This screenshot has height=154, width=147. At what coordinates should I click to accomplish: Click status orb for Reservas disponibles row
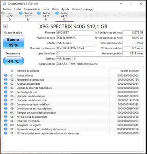[x=6, y=84]
